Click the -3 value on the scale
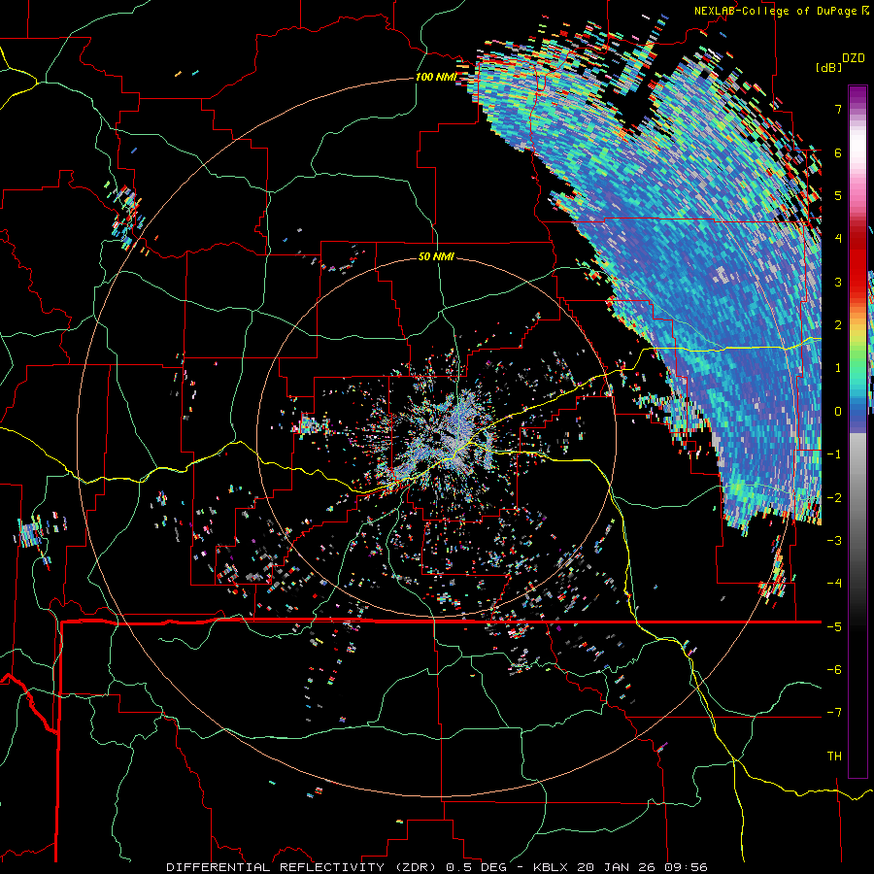This screenshot has height=874, width=874. (834, 541)
